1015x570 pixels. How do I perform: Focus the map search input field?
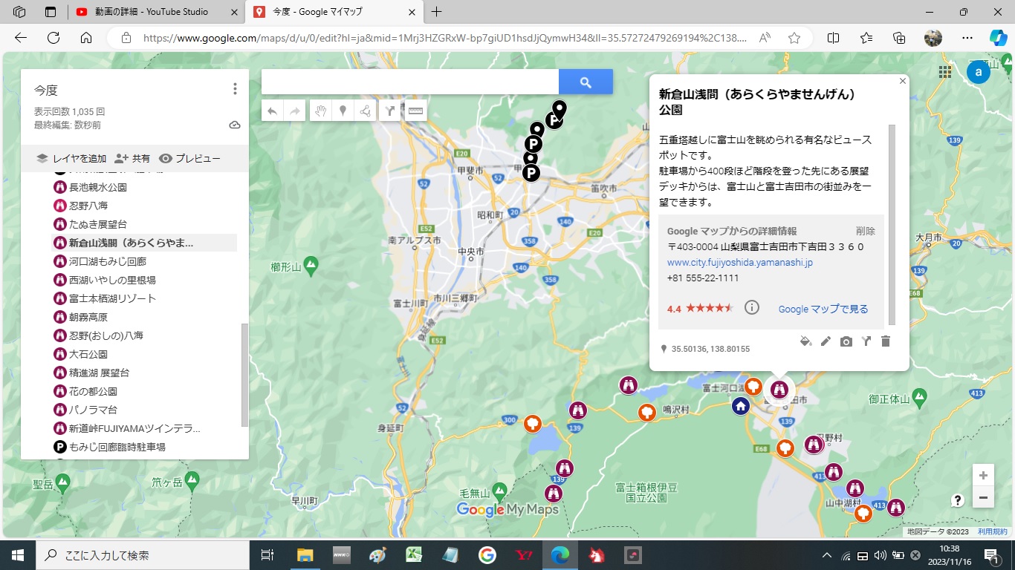(x=410, y=82)
